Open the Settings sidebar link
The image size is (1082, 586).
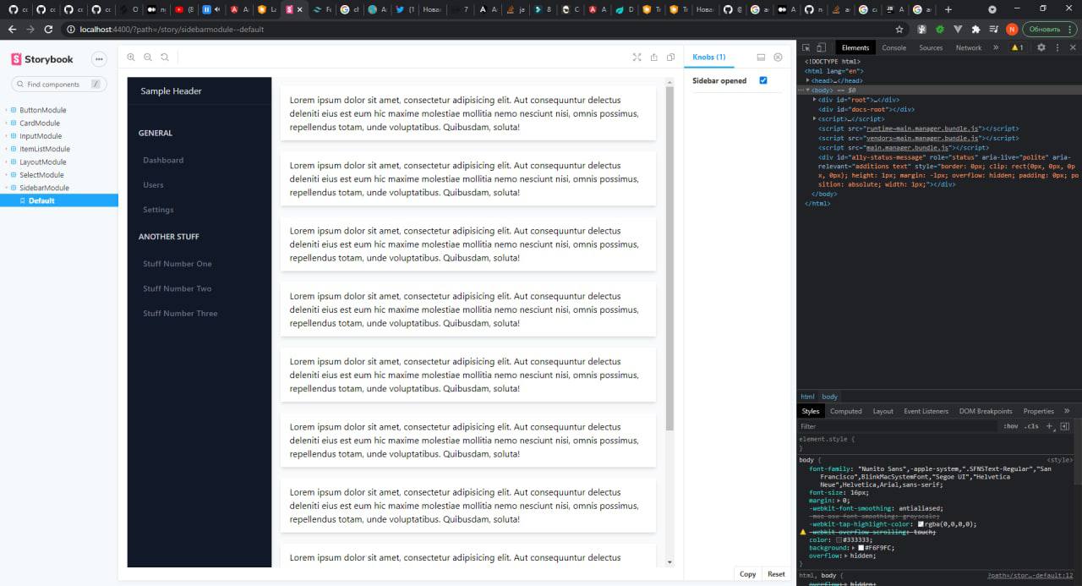pos(158,210)
